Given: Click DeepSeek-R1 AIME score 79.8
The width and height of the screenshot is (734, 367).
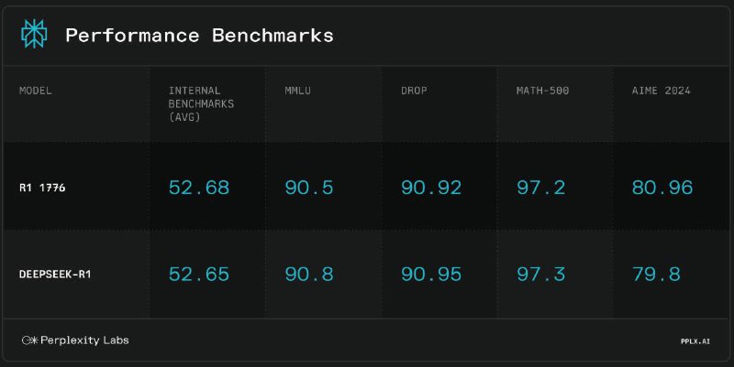Looking at the screenshot, I should click(x=656, y=274).
